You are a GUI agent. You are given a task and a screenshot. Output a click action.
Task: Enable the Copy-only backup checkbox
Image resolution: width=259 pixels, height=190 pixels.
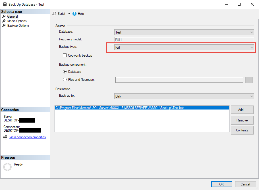tap(65, 55)
